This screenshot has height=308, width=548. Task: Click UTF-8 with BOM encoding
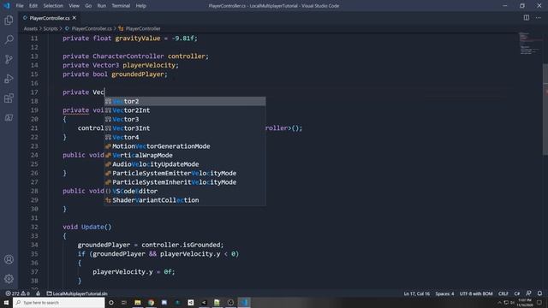[476, 293]
